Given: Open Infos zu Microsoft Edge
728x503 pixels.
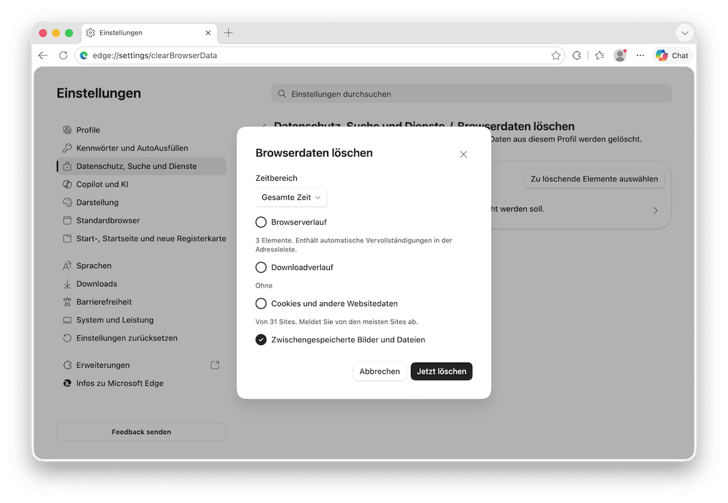Looking at the screenshot, I should (141, 383).
